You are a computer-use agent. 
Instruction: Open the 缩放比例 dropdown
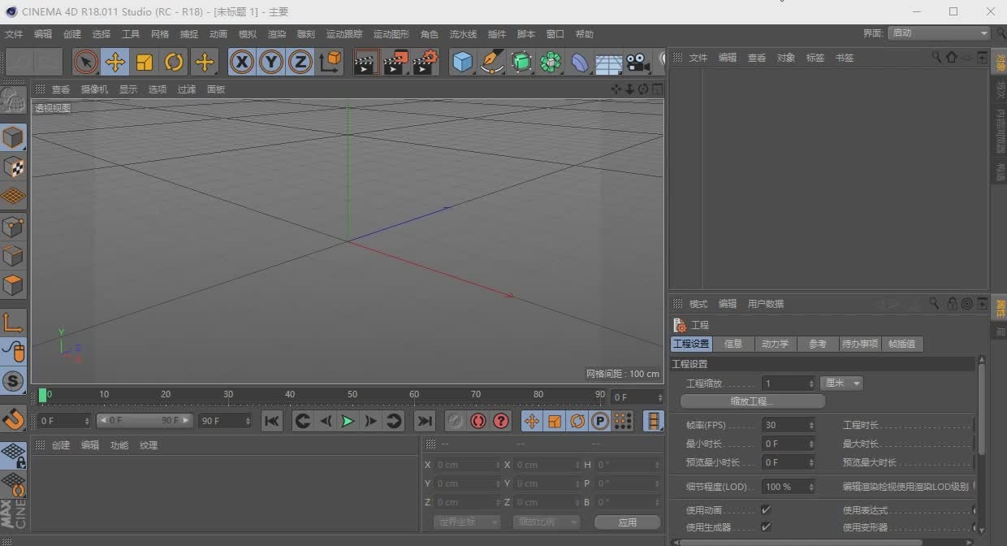tap(545, 522)
